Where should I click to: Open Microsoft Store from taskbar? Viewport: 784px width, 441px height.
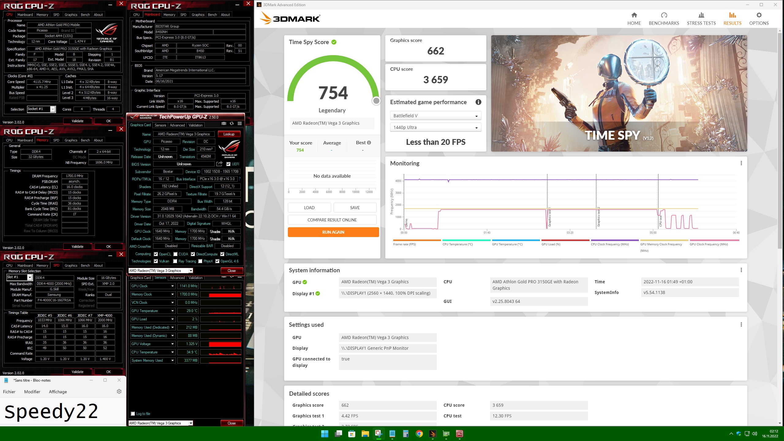[x=352, y=434]
